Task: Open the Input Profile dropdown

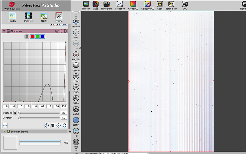Action: (124, 153)
